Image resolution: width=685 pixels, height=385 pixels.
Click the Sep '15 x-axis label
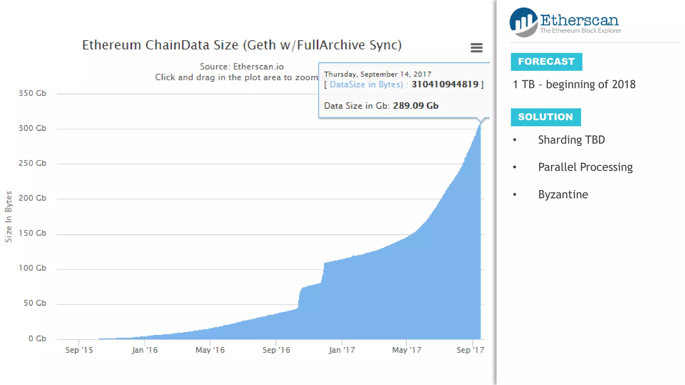tap(79, 350)
